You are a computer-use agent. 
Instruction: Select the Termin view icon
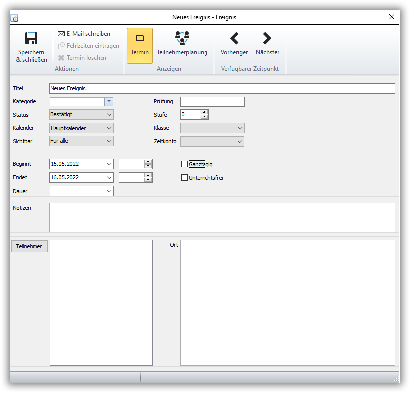tap(140, 39)
